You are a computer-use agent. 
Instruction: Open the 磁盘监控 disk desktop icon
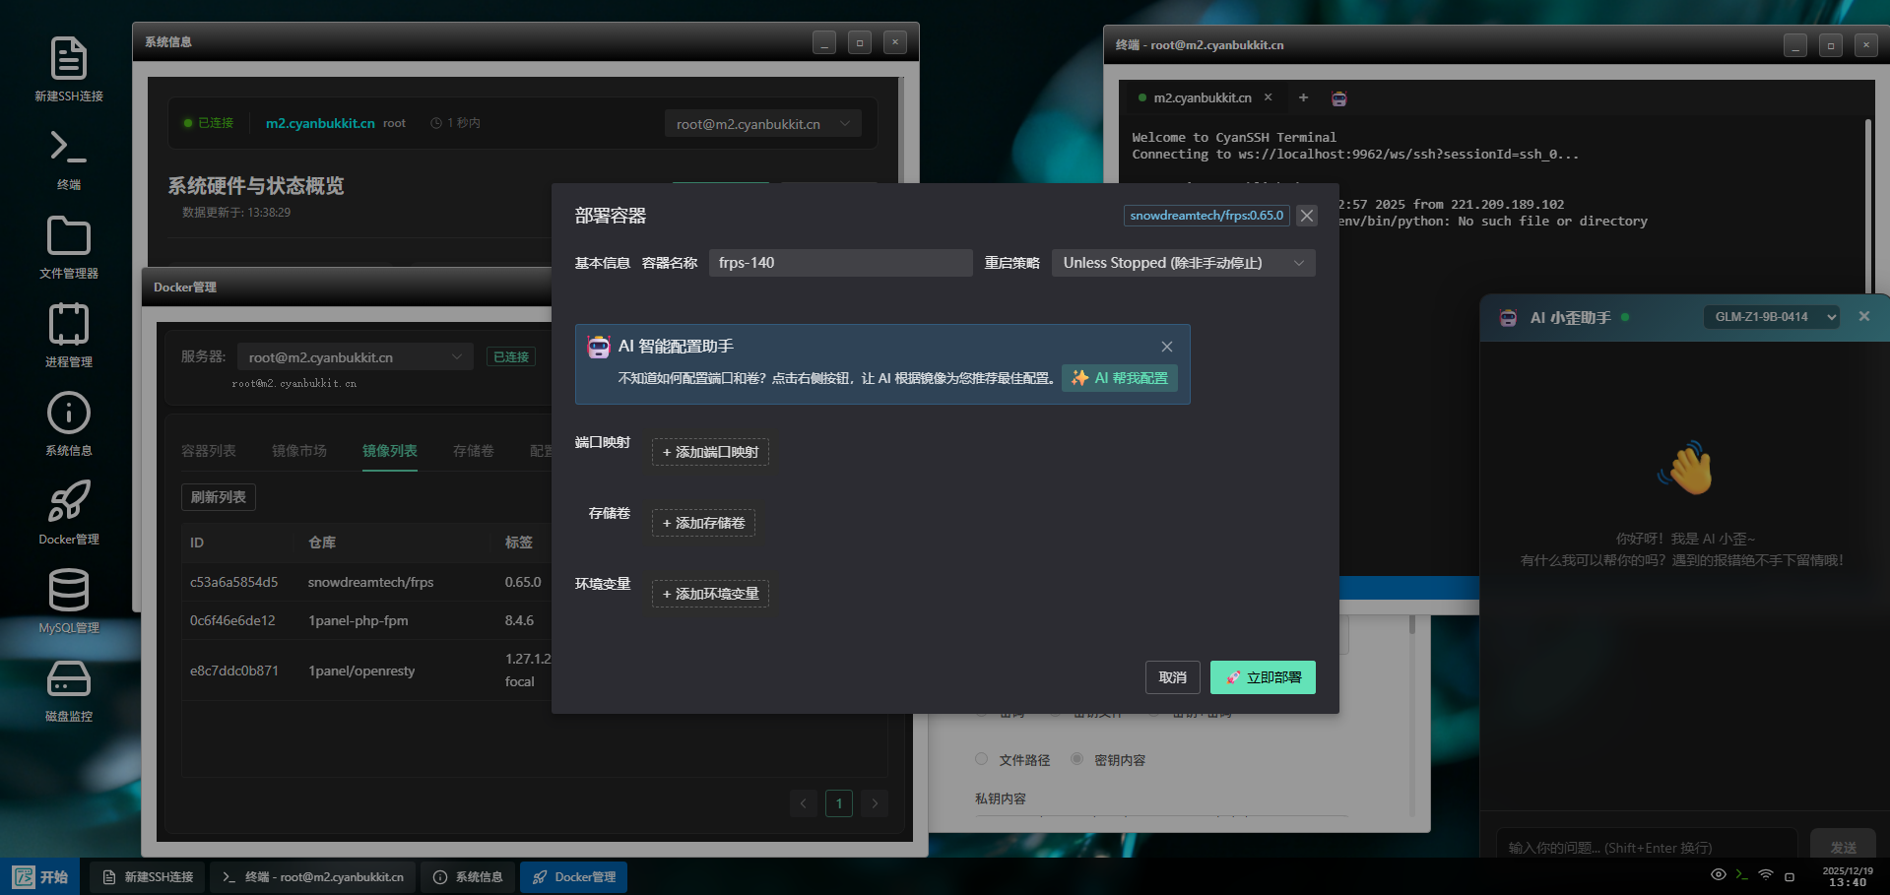click(68, 690)
